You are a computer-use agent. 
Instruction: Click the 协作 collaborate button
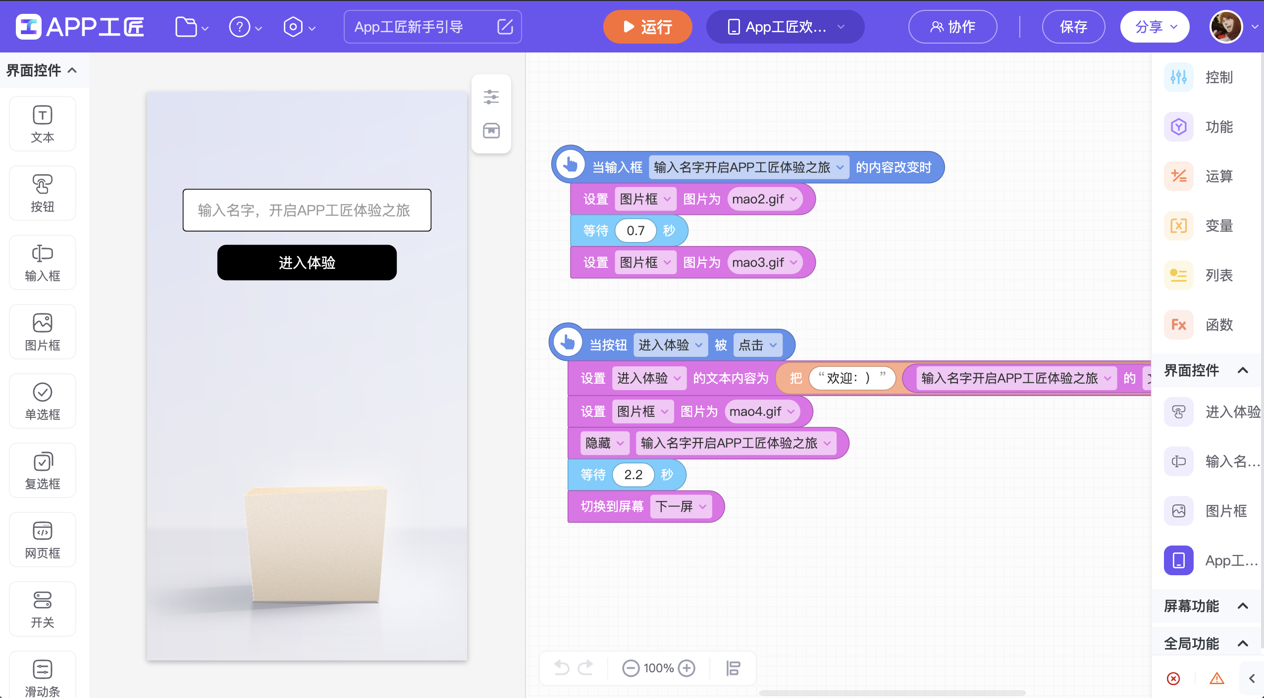click(x=952, y=27)
